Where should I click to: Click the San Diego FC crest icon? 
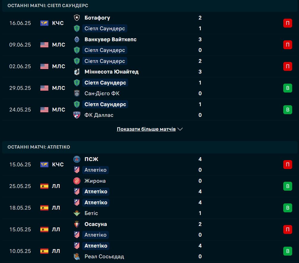[77, 93]
